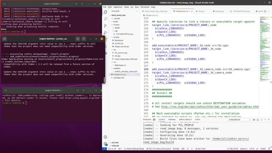Viewport: 272px width, 153px height.
Task: Maximize the bottom panel chevron
Action: (265, 120)
